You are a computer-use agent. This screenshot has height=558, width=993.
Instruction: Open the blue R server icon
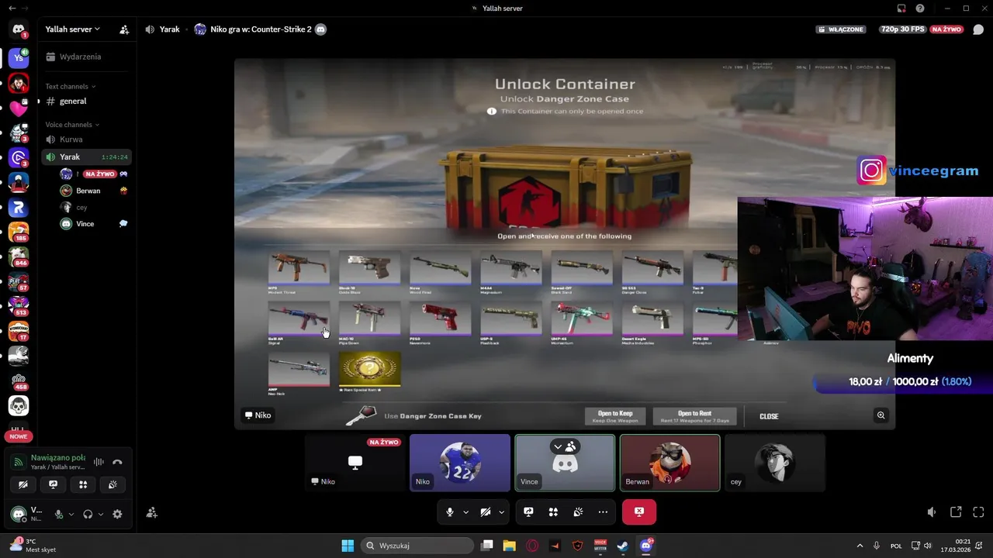(x=19, y=208)
